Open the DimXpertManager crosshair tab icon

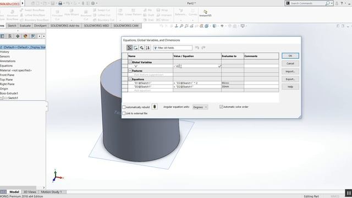pos(18,36)
